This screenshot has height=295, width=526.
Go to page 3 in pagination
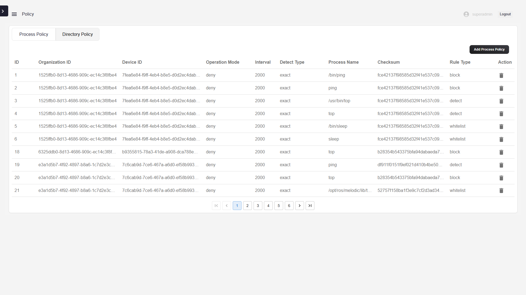(258, 206)
